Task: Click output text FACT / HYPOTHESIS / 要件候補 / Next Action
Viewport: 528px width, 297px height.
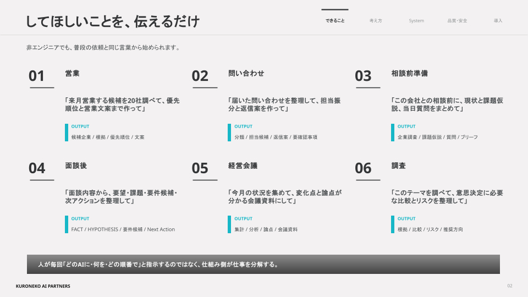Action: 123,229
